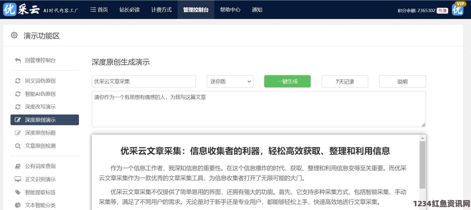Open 站长必读 in the top navigation
Screen dimensions: 471x210
click(x=130, y=10)
